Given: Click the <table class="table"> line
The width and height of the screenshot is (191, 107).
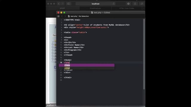Looking at the screenshot, I should pyautogui.click(x=75, y=32).
